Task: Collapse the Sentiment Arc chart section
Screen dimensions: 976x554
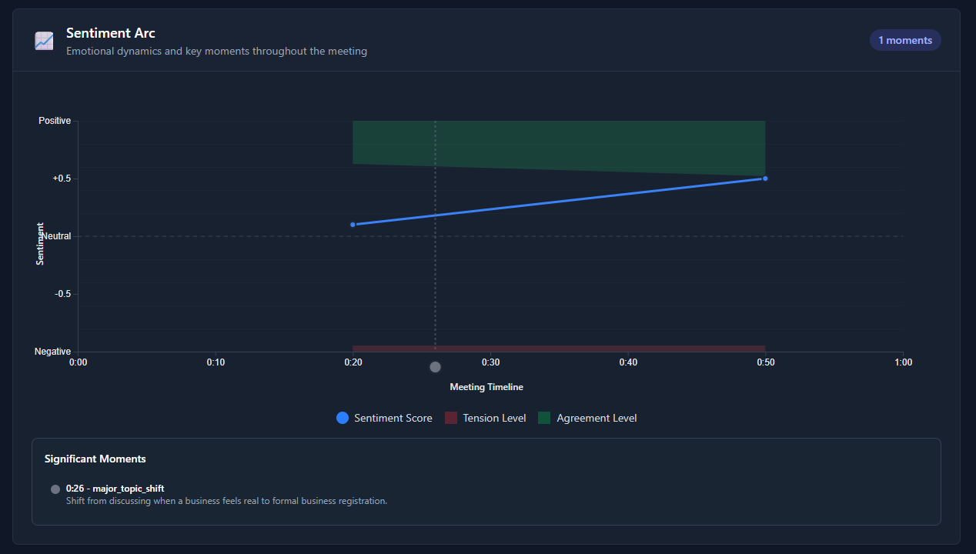Action: [110, 32]
